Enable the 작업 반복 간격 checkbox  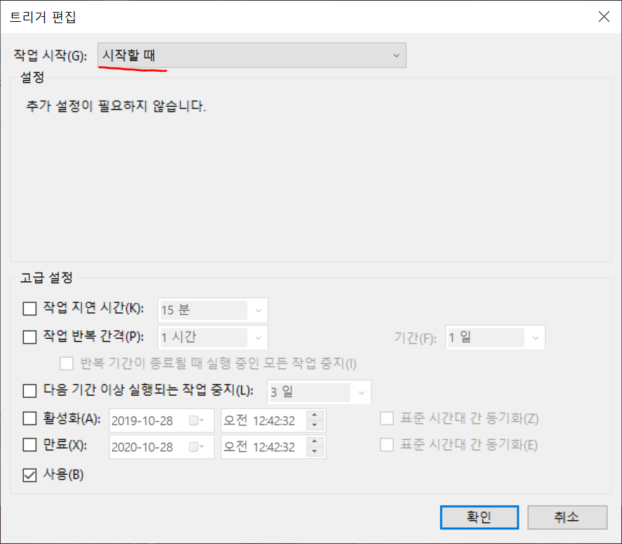(29, 337)
